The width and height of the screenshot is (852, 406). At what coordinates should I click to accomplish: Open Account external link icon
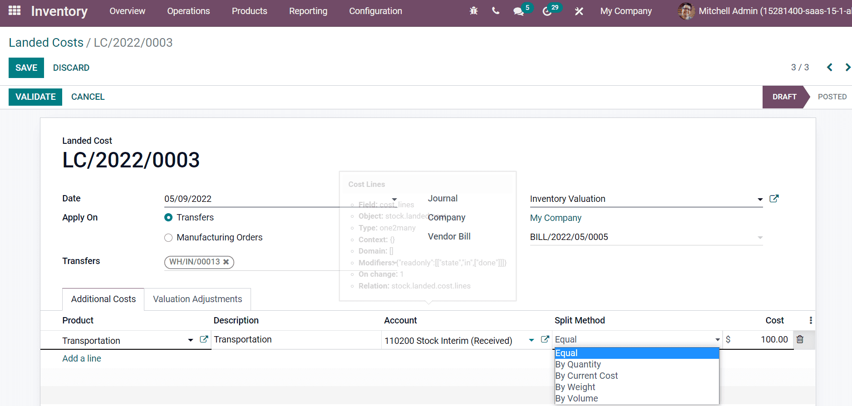point(545,339)
